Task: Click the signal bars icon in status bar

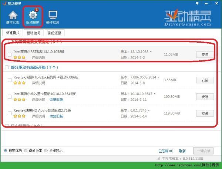Action: (158, 159)
